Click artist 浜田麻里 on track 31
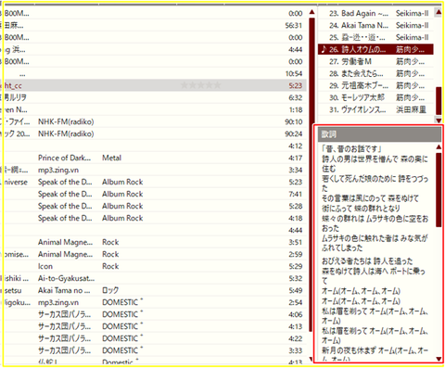This screenshot has width=445, height=368. coord(411,109)
